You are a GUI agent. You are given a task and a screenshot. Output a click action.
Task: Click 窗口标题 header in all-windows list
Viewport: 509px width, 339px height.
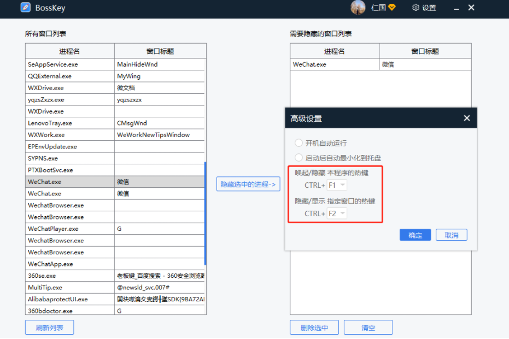point(160,51)
